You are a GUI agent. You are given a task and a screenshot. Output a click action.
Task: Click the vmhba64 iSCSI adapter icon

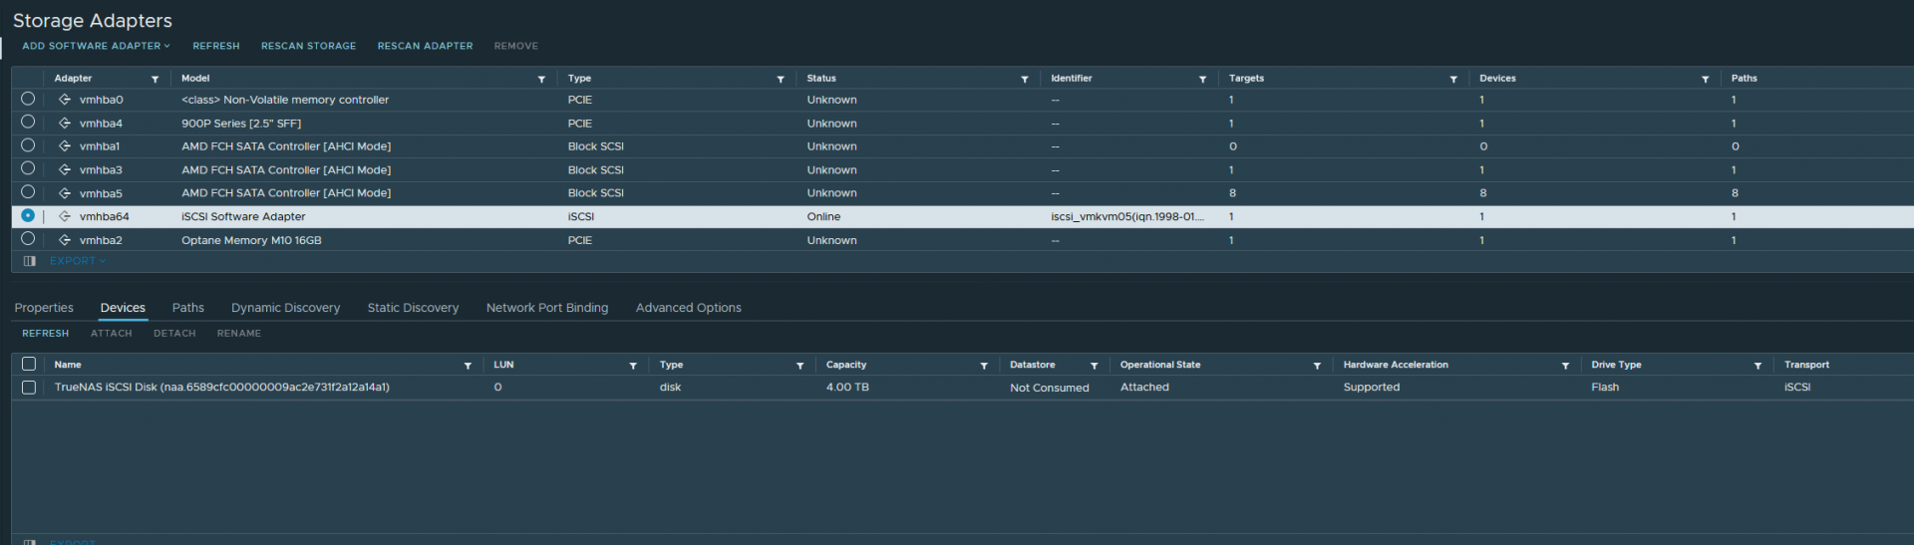click(x=65, y=216)
